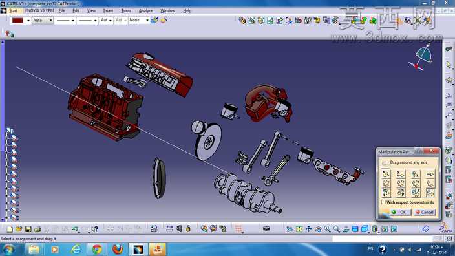The image size is (455, 256).
Task: Open the Start menu in CATIA menubar
Action: pyautogui.click(x=13, y=11)
